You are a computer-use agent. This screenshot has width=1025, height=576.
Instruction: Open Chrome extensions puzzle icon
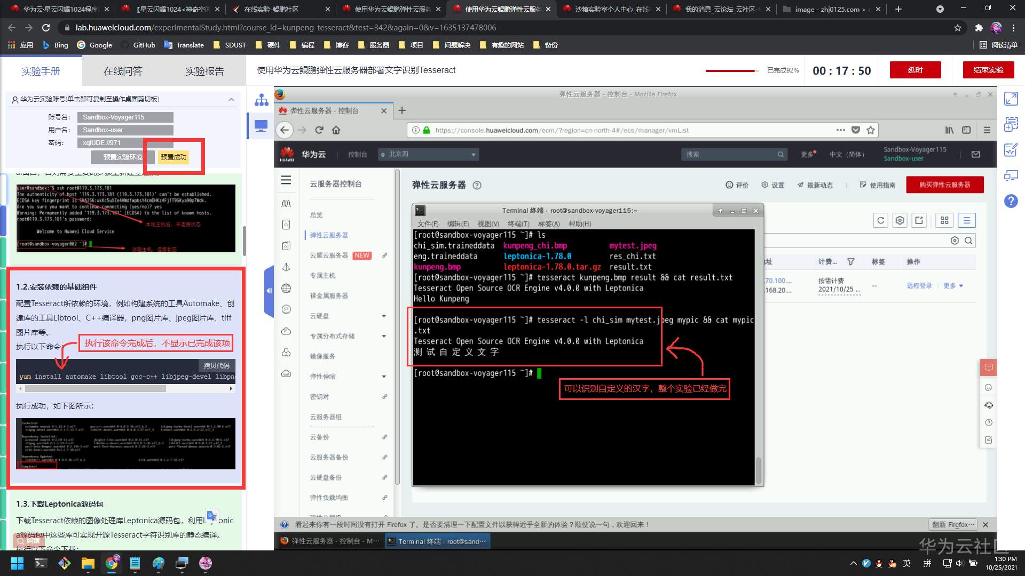[x=979, y=28]
